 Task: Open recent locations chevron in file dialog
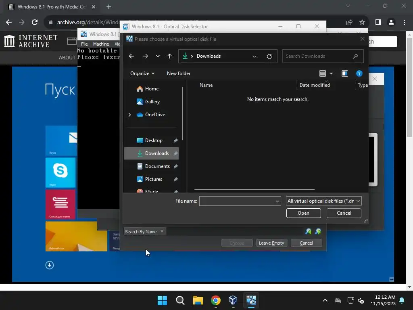(158, 56)
